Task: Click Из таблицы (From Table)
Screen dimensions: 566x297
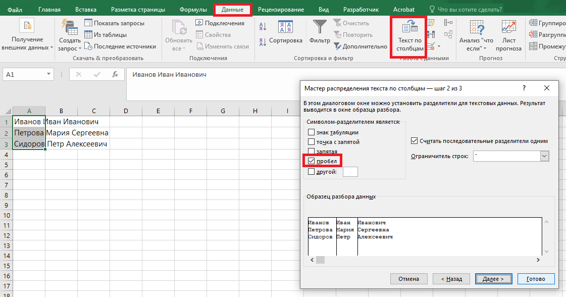Action: pyautogui.click(x=106, y=35)
